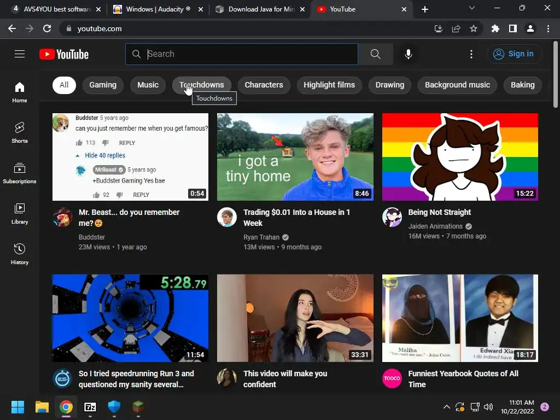This screenshot has width=560, height=420.
Task: Open File Explorer from taskbar
Action: coord(42,407)
